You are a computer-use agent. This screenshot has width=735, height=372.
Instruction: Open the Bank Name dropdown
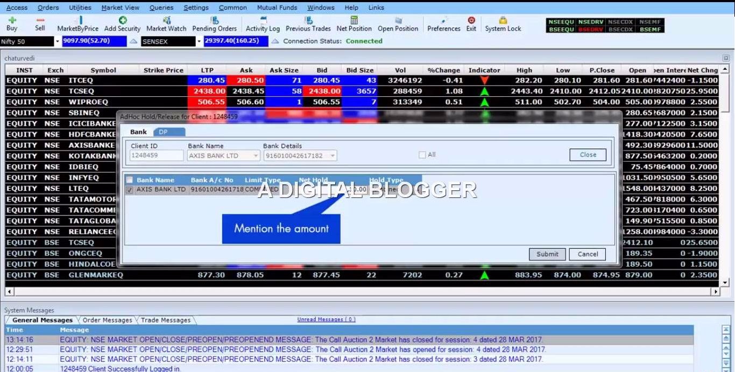pos(256,156)
